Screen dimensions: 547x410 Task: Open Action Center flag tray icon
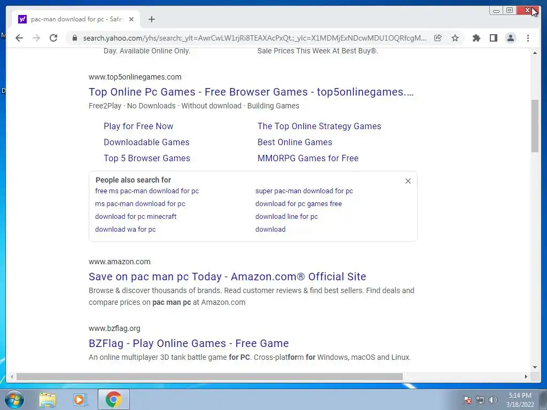tap(467, 400)
